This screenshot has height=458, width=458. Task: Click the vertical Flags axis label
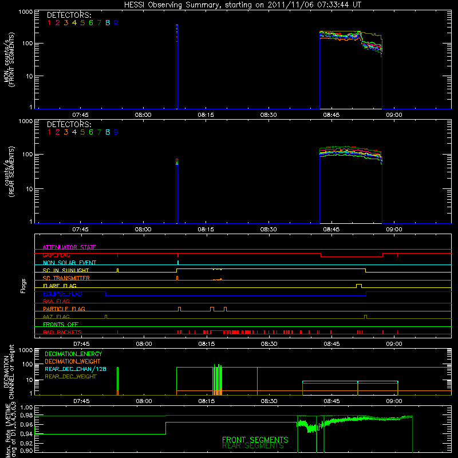(x=23, y=286)
